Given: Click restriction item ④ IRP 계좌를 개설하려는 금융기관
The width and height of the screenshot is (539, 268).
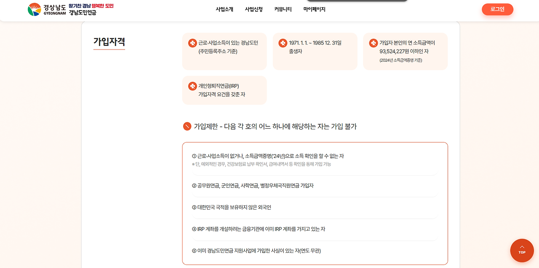Looking at the screenshot, I should pos(259,229).
